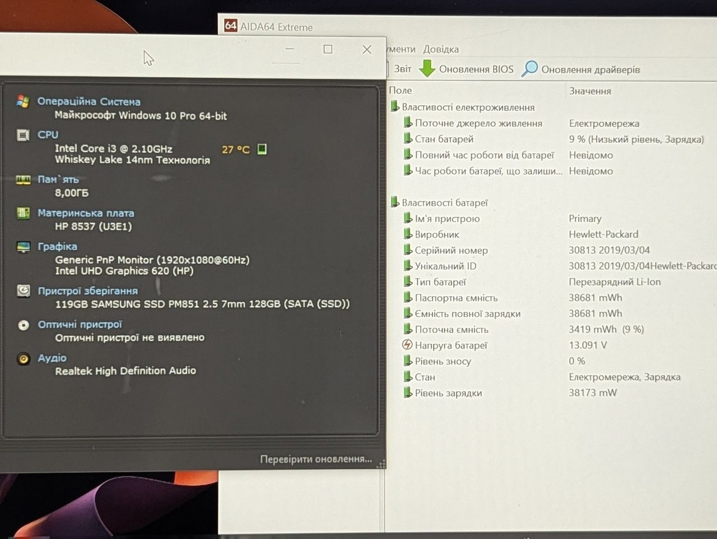Click Перевірити оновлення link
Image resolution: width=717 pixels, height=539 pixels.
click(x=316, y=459)
